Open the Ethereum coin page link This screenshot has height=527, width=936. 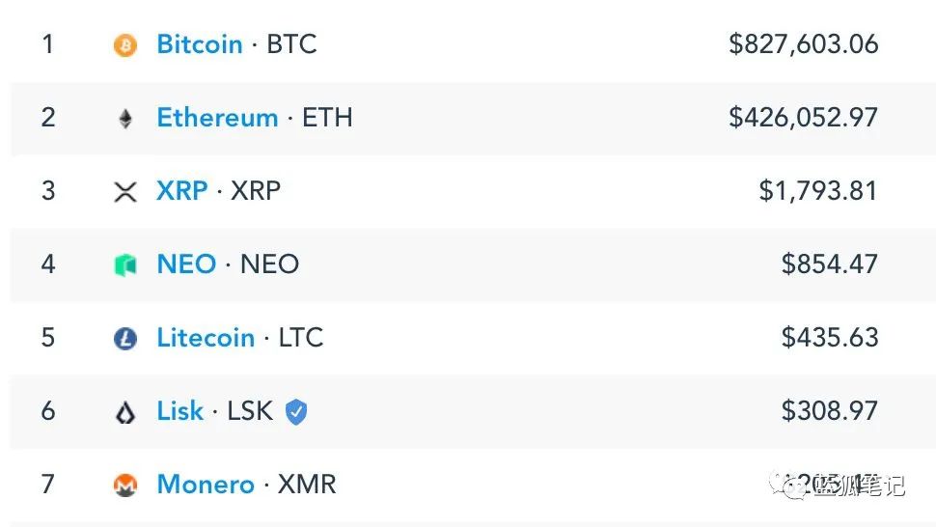(x=217, y=118)
